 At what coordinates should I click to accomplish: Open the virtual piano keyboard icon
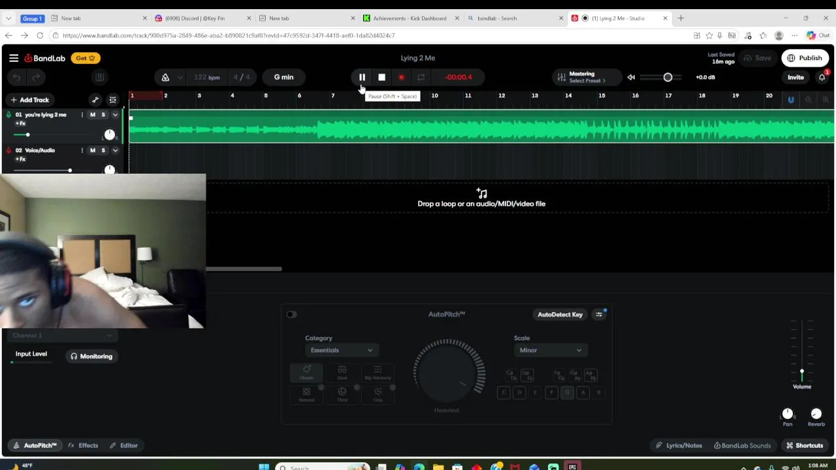pyautogui.click(x=99, y=77)
